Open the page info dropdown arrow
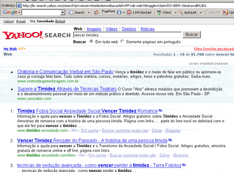 click(x=124, y=13)
